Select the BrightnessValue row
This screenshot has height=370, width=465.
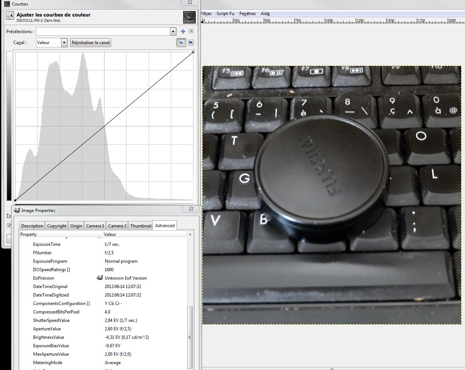tap(103, 337)
